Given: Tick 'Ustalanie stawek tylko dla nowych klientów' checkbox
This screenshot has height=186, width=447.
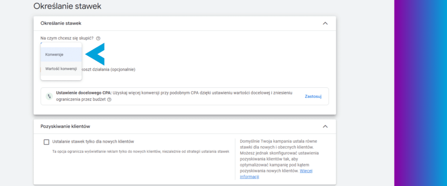Looking at the screenshot, I should [x=46, y=142].
